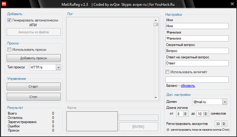Click the 'от' login length value field
The image size is (237, 137).
coord(180,114)
